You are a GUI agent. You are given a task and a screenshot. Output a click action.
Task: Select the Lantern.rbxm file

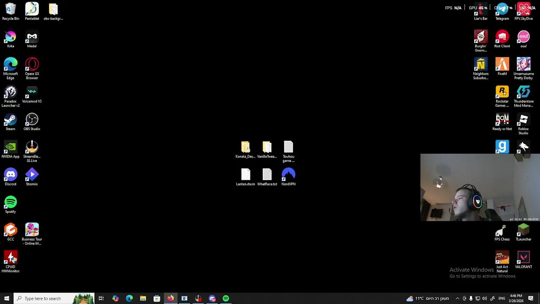pyautogui.click(x=246, y=177)
